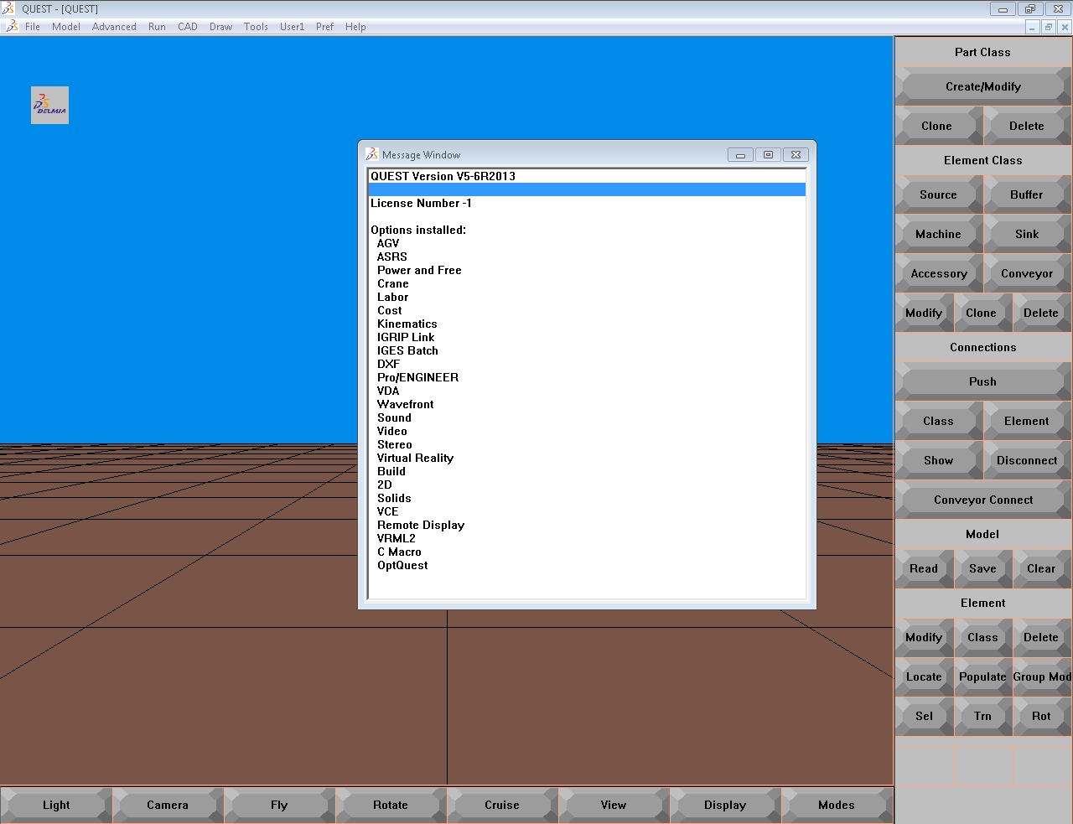Click Modify beside Clone under Element Class
This screenshot has width=1073, height=824.
(x=924, y=313)
